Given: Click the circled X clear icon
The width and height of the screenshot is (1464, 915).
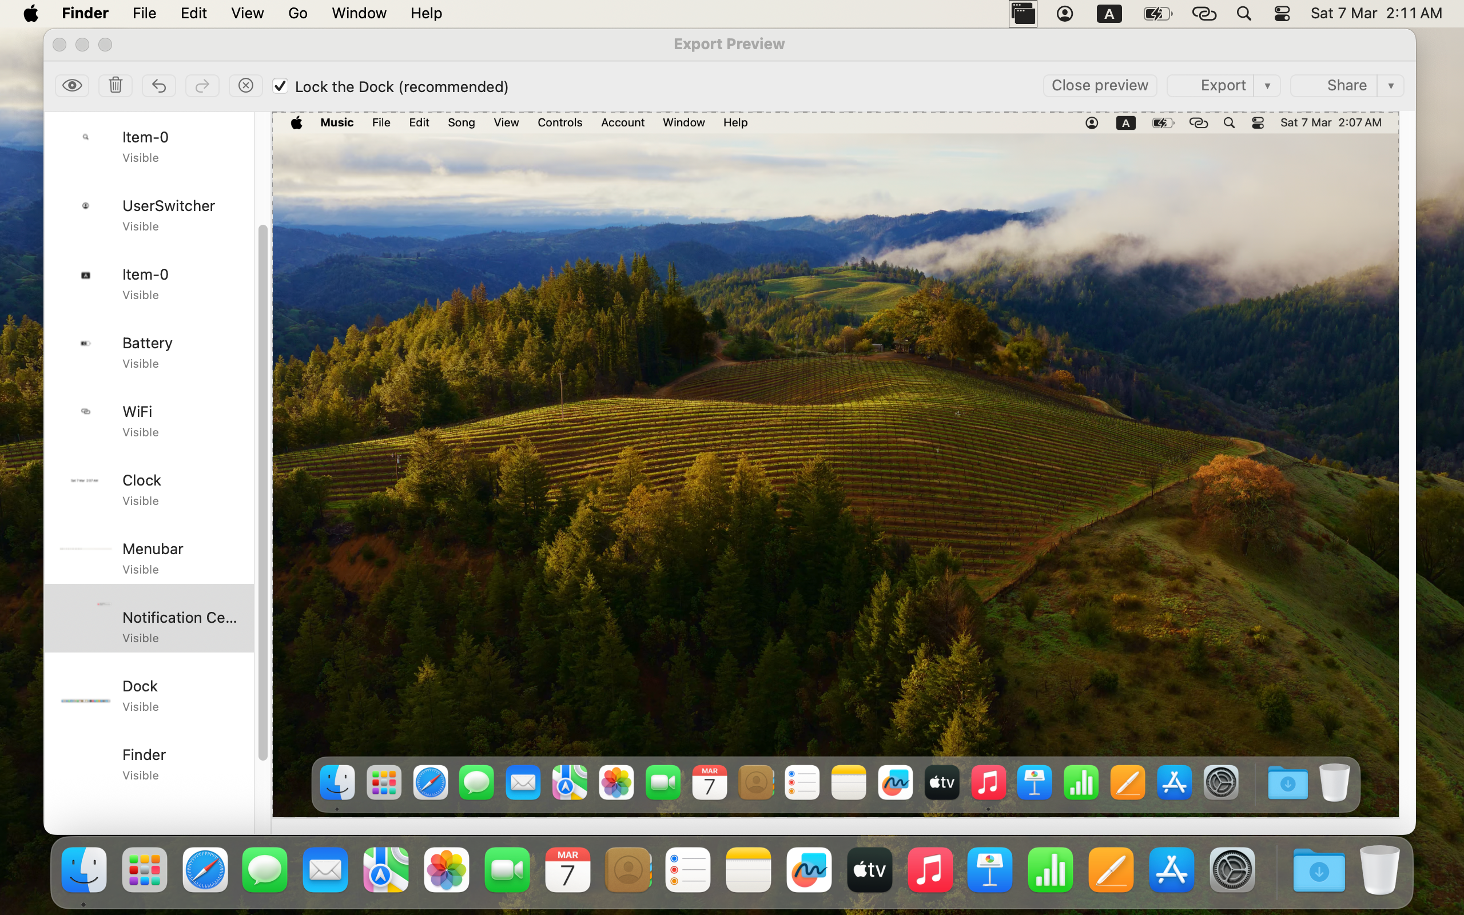Looking at the screenshot, I should pos(245,85).
